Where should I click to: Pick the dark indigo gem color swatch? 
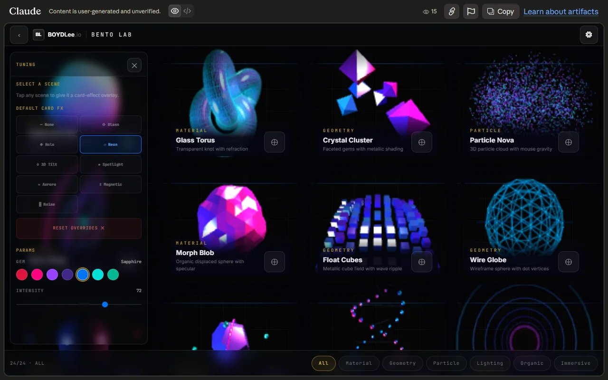(67, 275)
